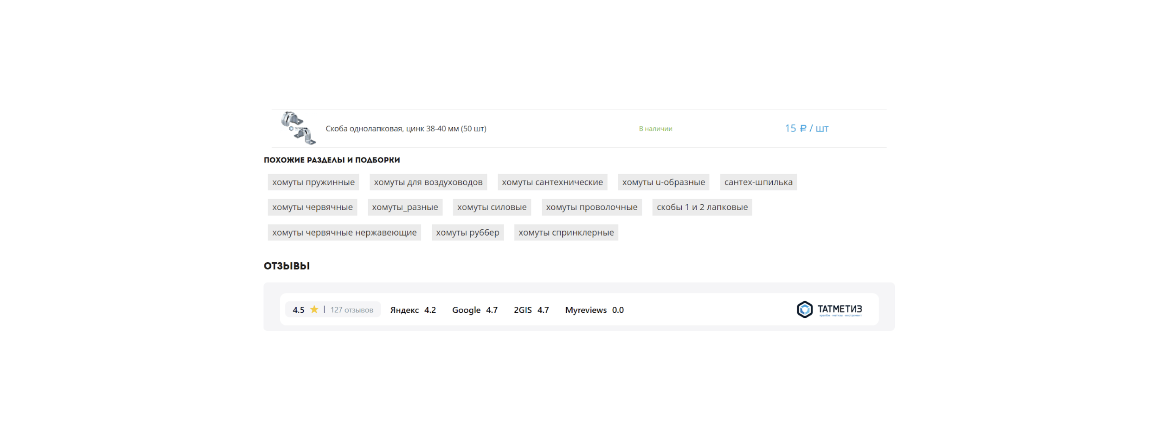This screenshot has height=440, width=1158.
Task: Go to the 'хомуты u-образные' section
Action: coord(663,182)
